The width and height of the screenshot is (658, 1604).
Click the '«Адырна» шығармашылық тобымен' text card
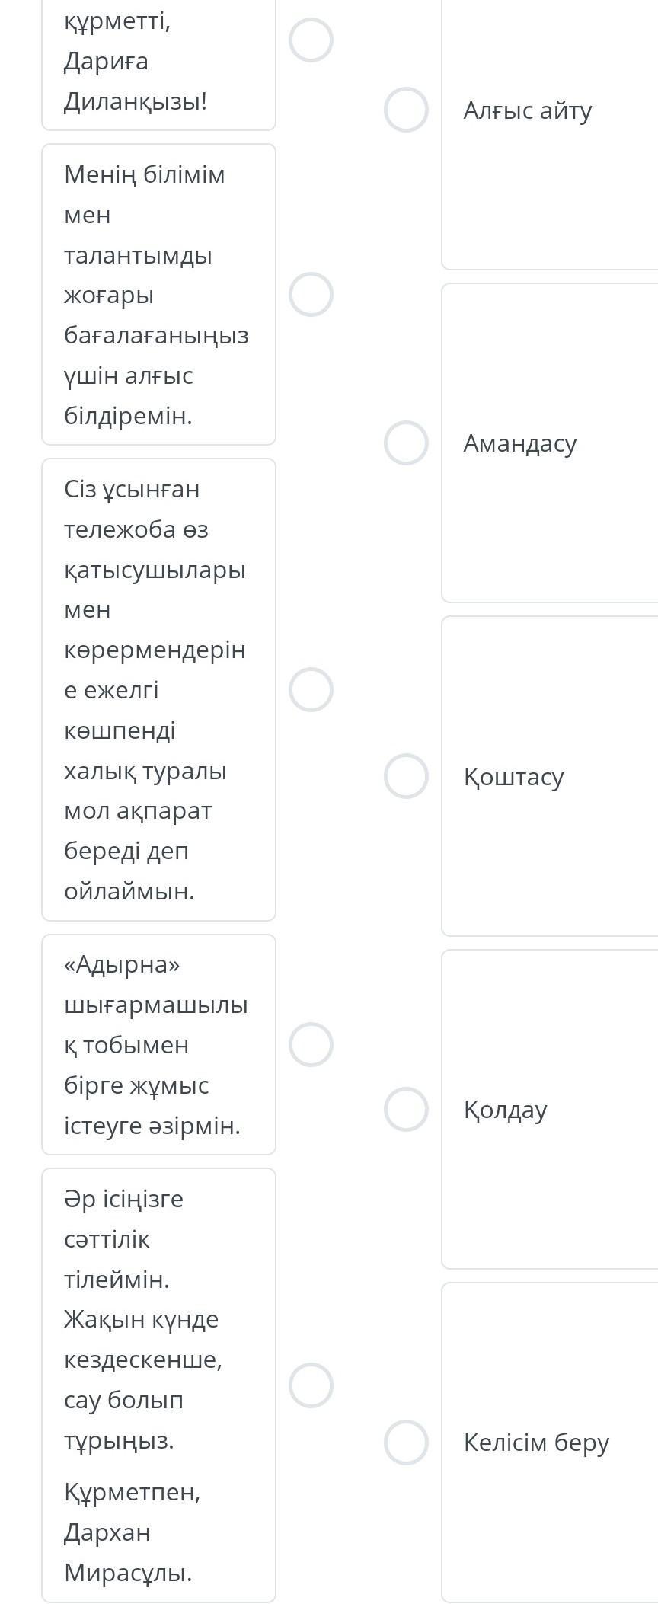point(158,1044)
